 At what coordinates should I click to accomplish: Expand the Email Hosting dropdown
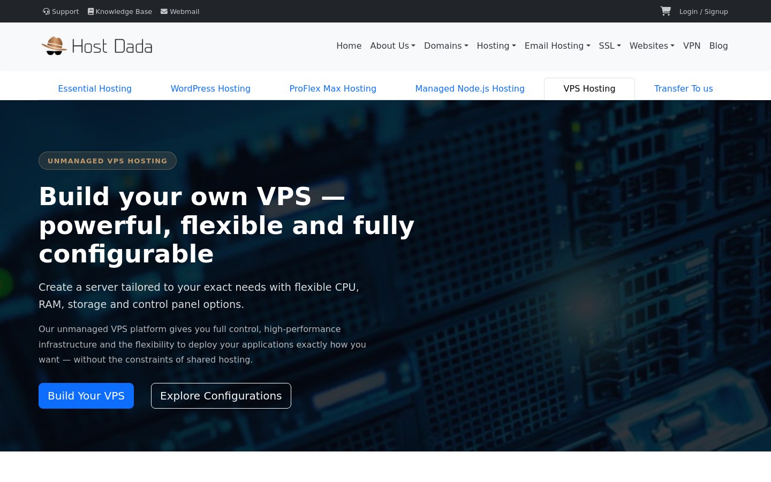(x=557, y=46)
